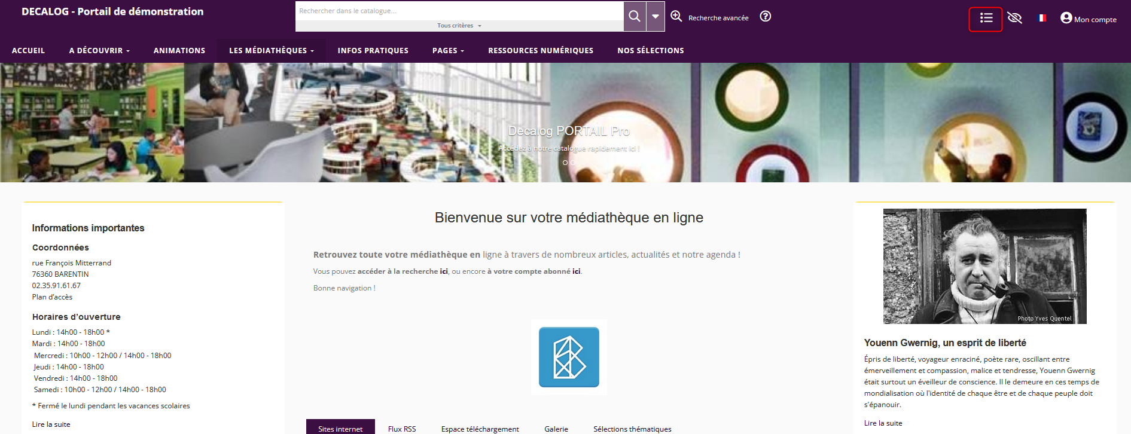Expand the A découvrir menu

pos(99,51)
